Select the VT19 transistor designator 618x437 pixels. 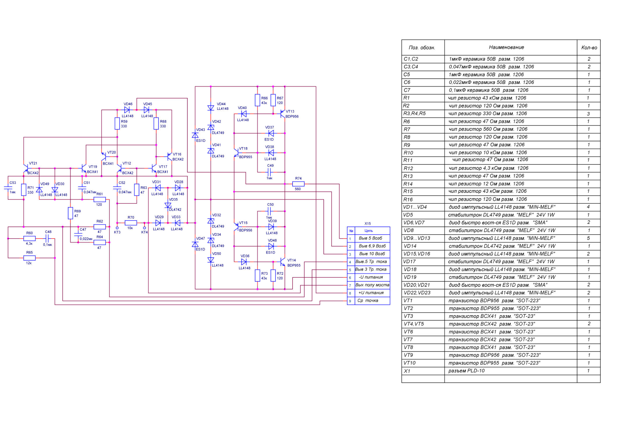click(x=93, y=167)
